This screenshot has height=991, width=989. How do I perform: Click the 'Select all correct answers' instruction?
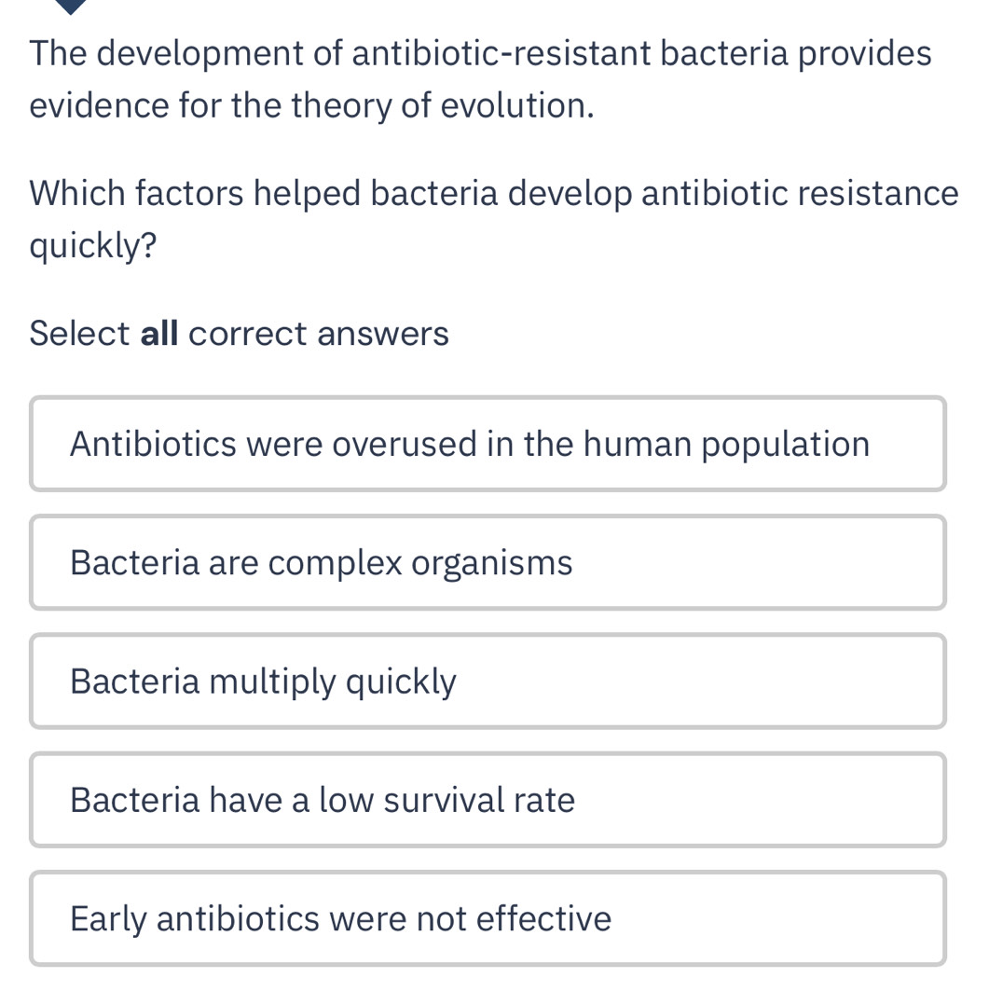(x=239, y=333)
